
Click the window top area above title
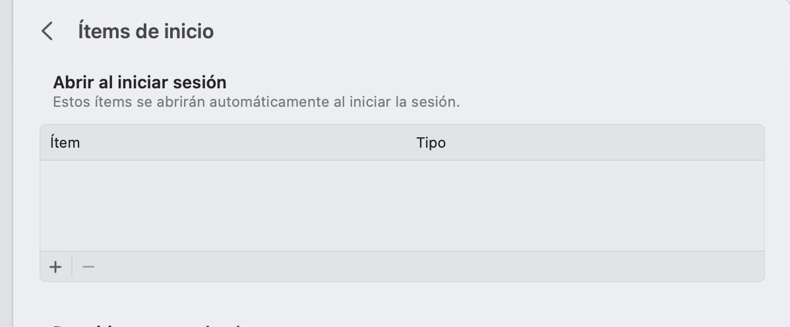[x=402, y=7]
